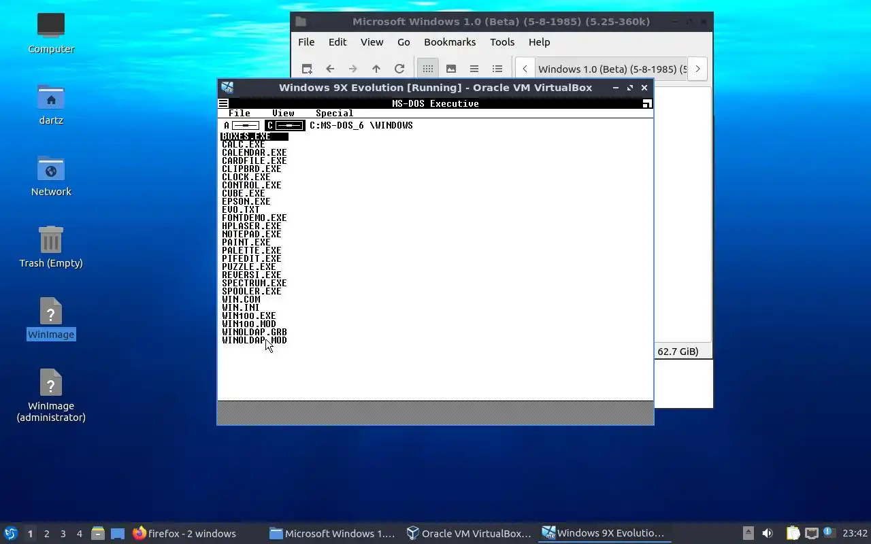The height and width of the screenshot is (544, 871).
Task: Open View menu in file manager
Action: point(372,42)
